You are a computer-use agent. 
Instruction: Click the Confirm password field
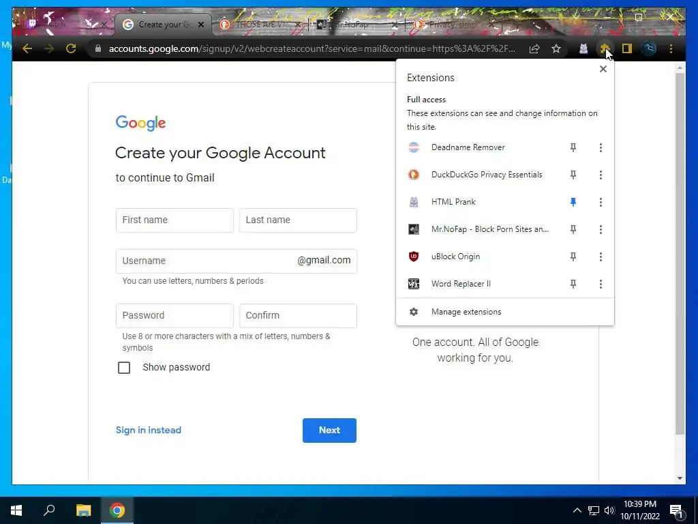[298, 315]
